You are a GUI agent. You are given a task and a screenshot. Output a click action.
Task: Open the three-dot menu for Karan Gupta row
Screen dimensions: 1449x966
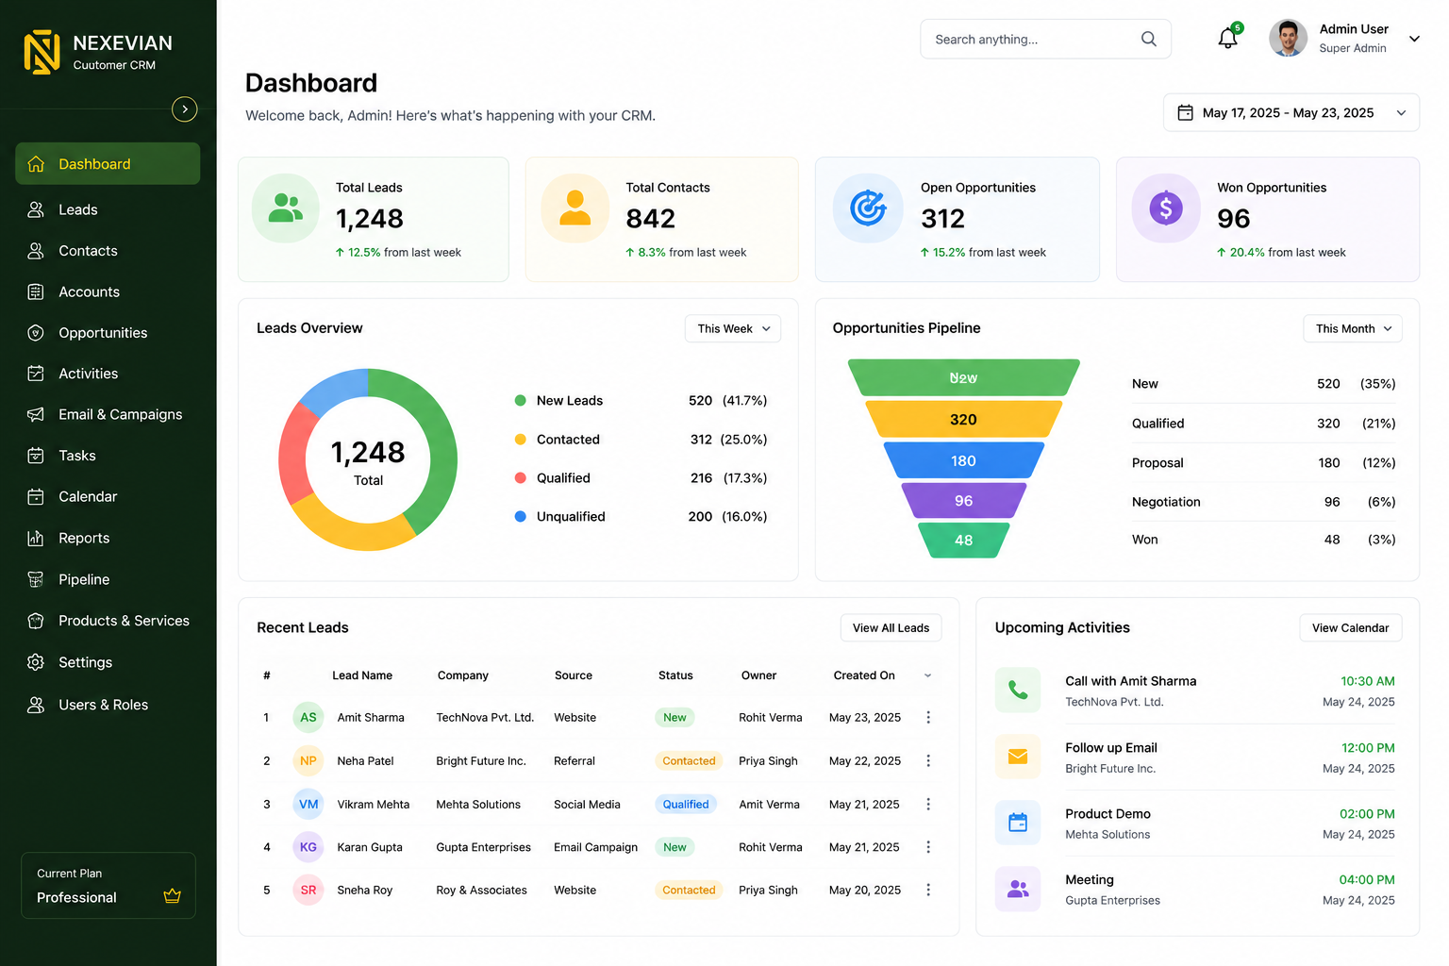coord(928,847)
